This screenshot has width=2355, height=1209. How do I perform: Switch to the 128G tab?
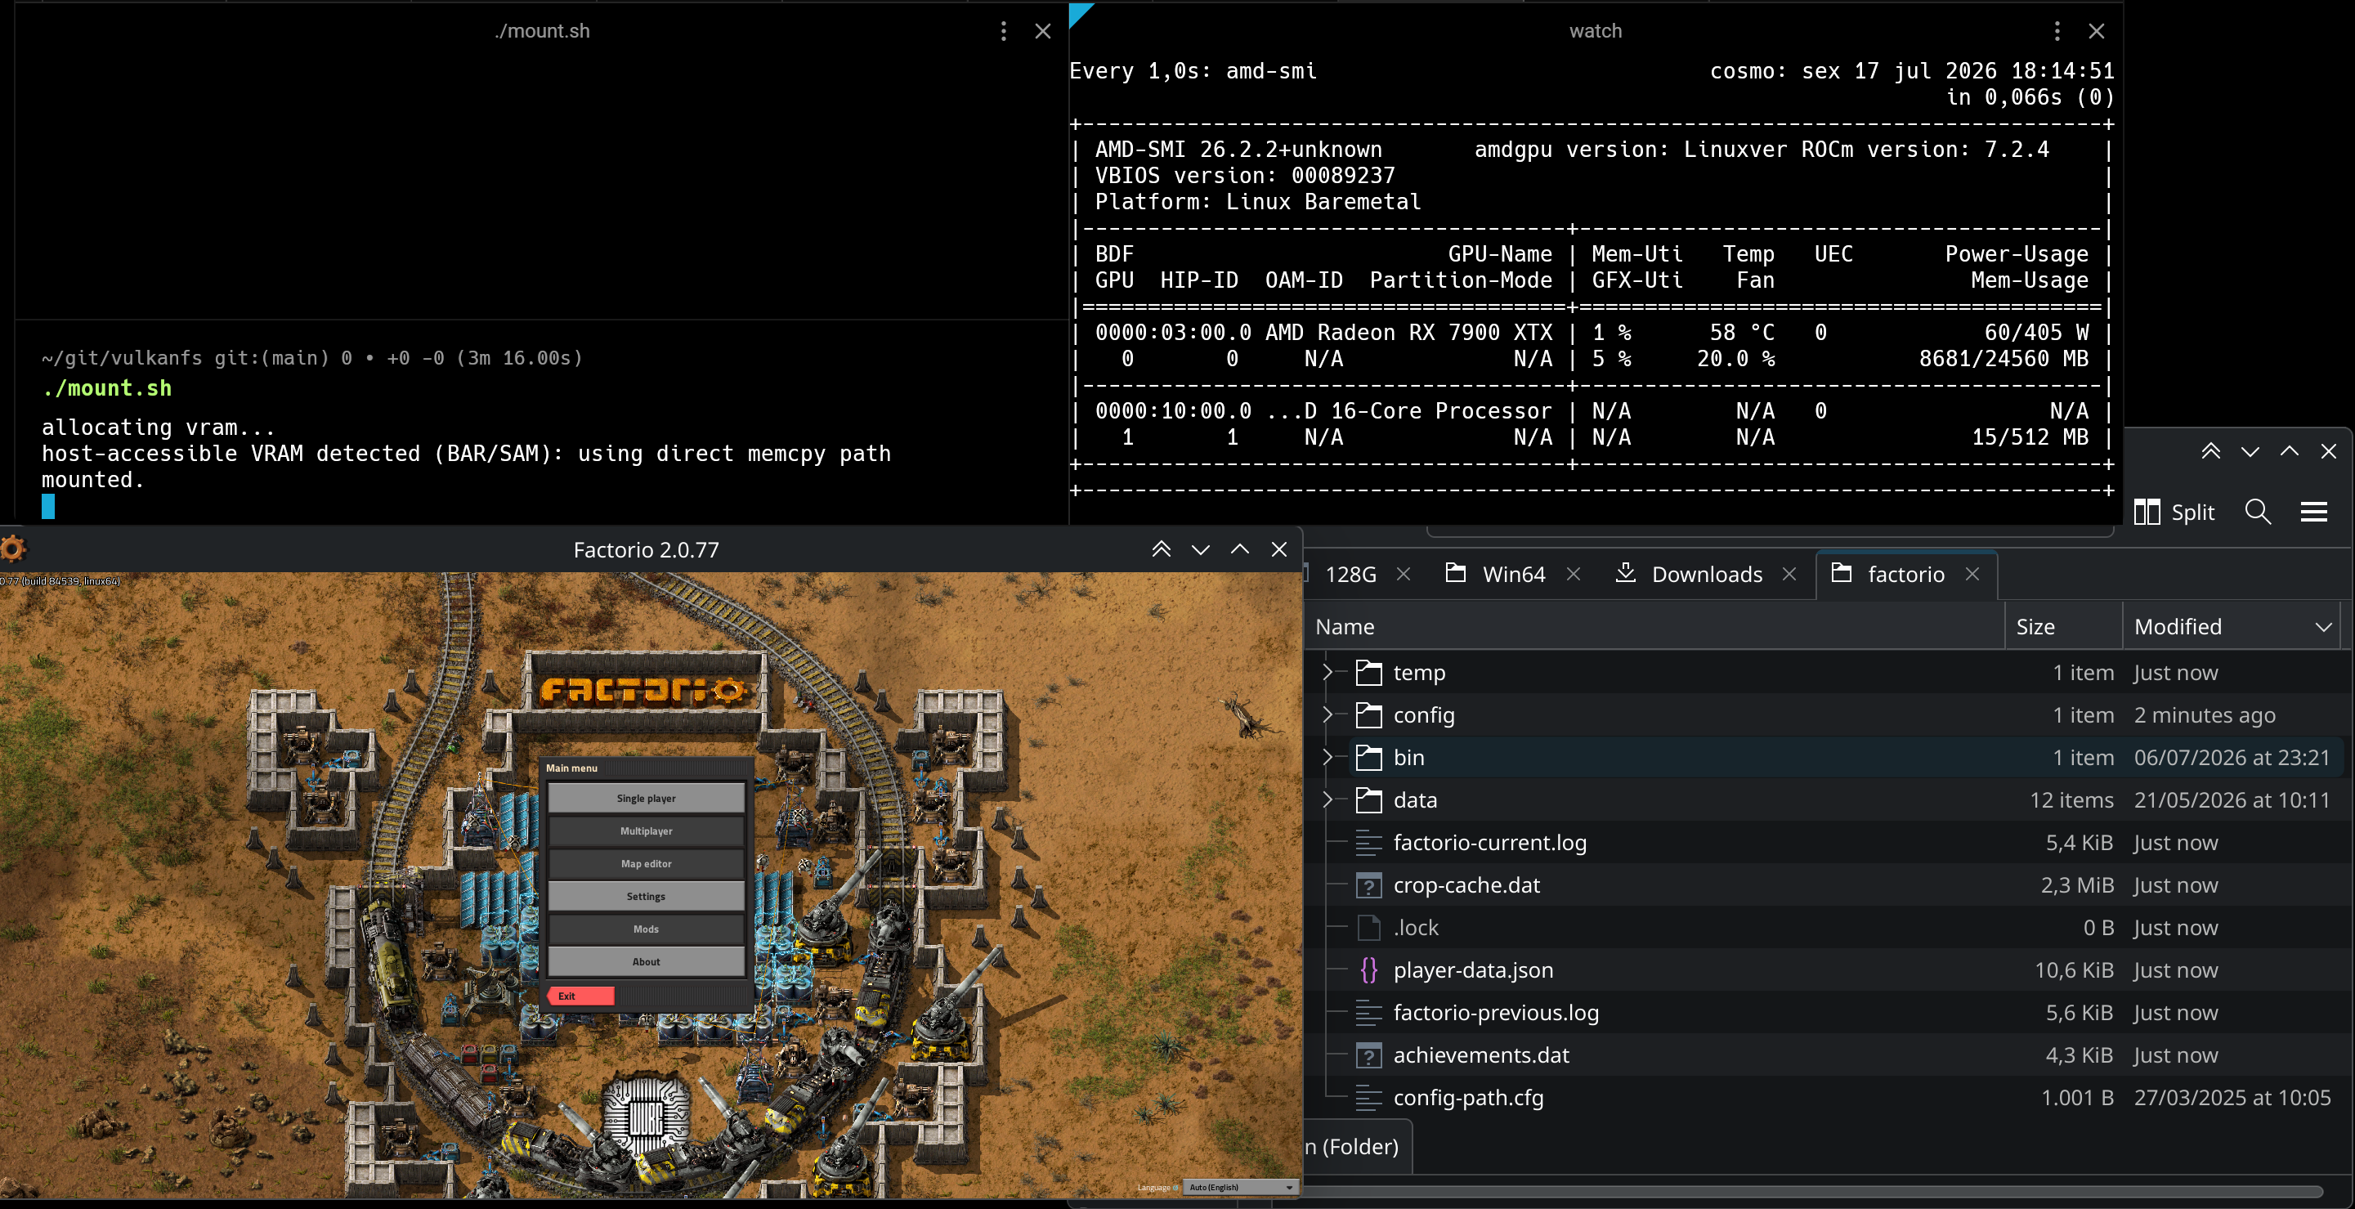1350,575
